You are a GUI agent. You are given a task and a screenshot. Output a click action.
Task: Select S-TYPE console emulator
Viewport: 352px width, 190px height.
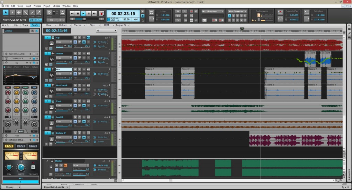point(9,146)
